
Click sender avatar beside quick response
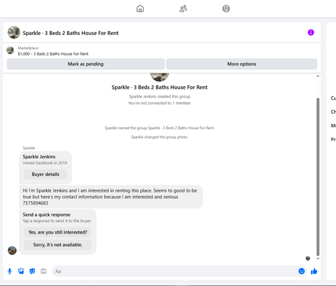coord(12,250)
